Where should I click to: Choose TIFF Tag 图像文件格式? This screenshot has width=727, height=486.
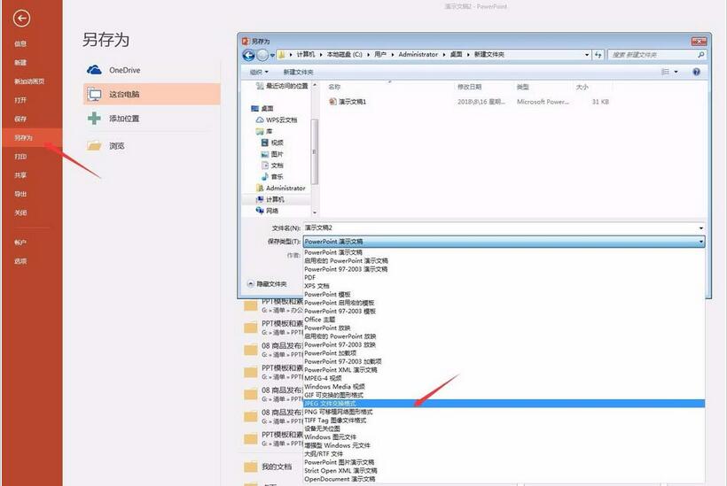335,420
